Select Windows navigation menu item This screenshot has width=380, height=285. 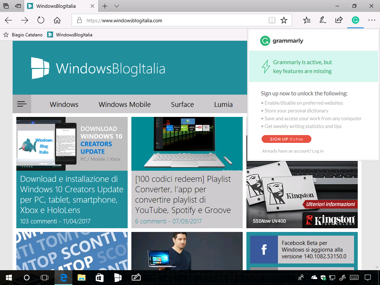pos(64,104)
